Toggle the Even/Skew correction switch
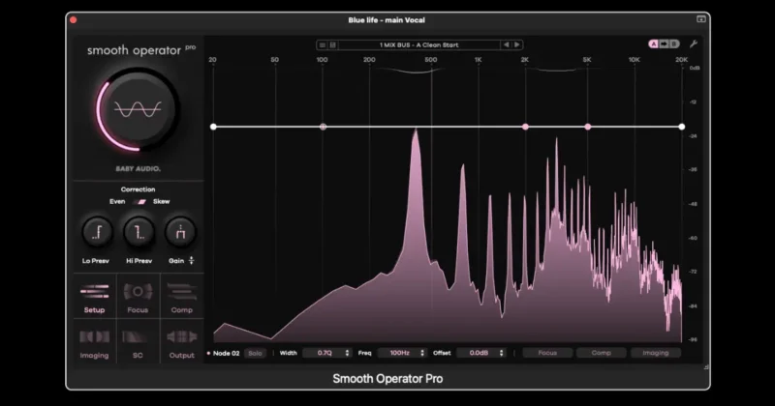Screen dimensions: 775x406 [141, 201]
